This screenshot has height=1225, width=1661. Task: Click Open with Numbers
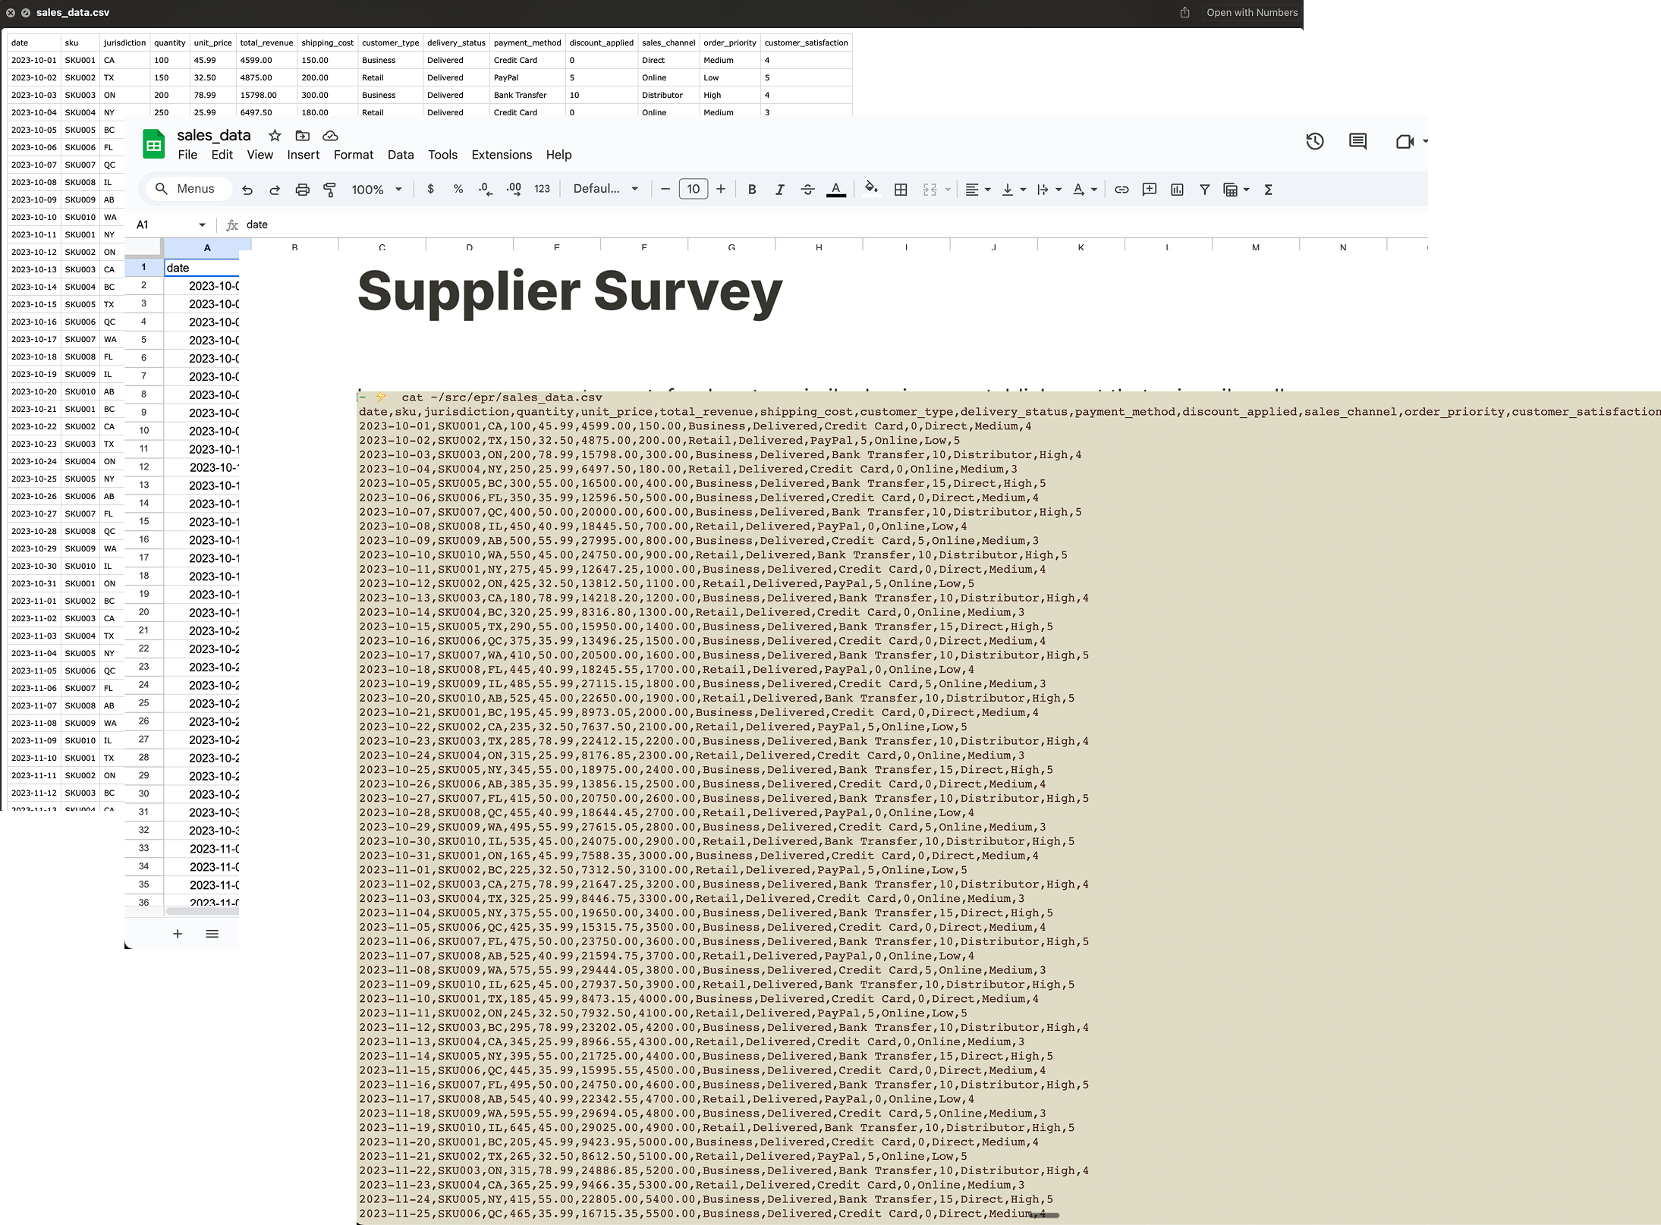[1252, 12]
